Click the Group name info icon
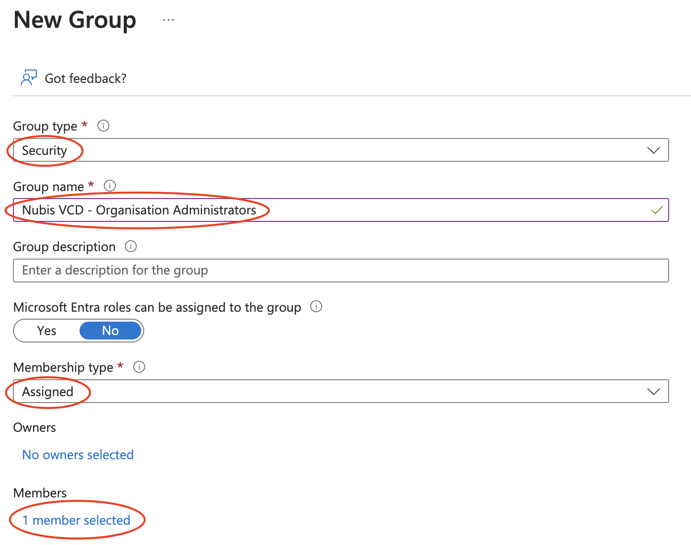The width and height of the screenshot is (691, 545). (110, 186)
